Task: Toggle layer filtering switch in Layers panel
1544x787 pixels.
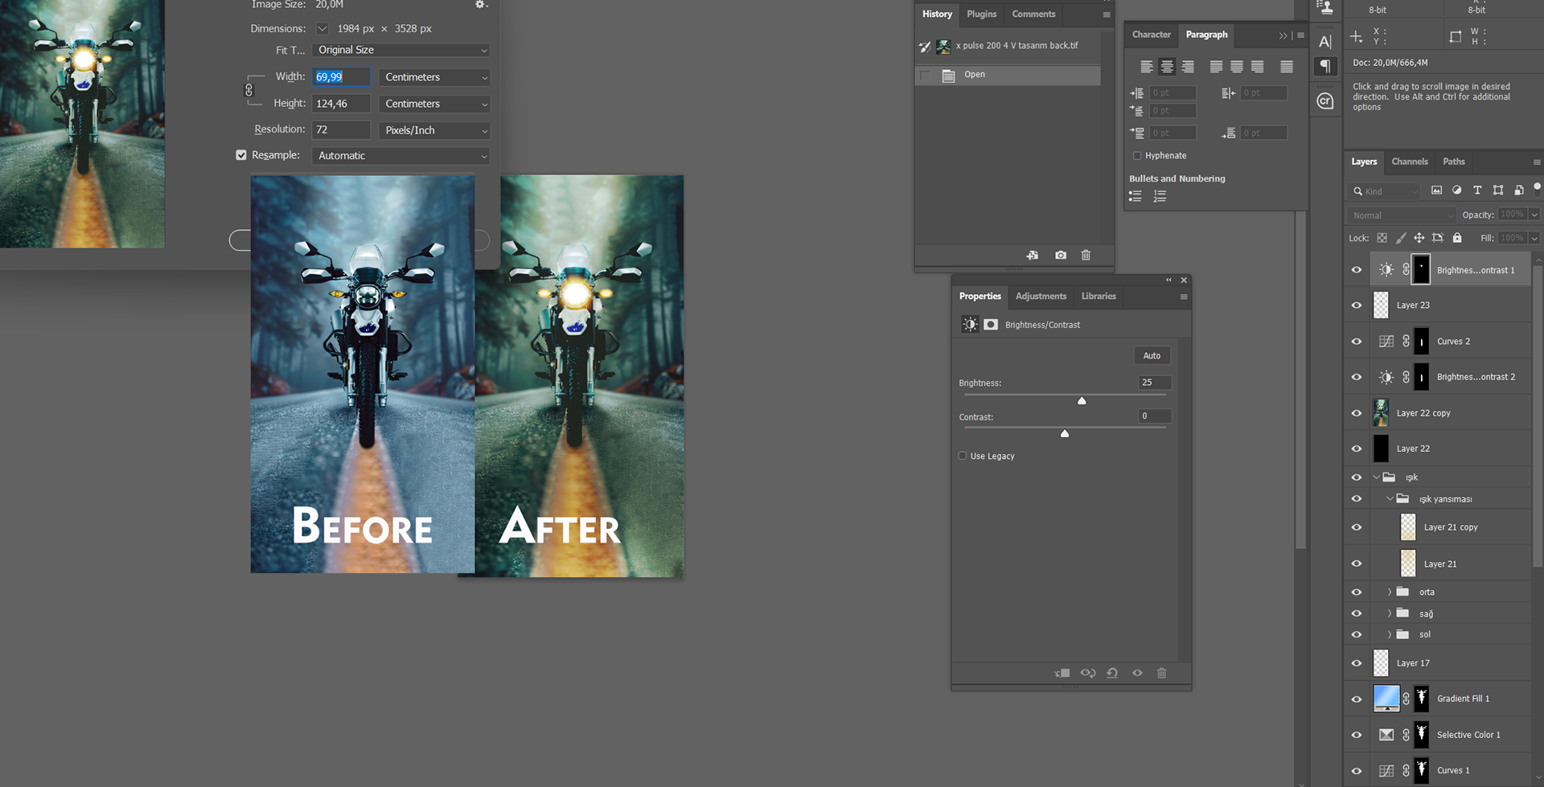Action: point(1537,188)
